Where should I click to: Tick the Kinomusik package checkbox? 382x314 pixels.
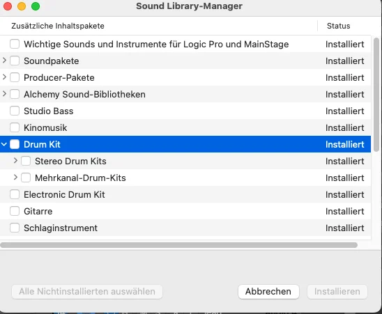[15, 127]
